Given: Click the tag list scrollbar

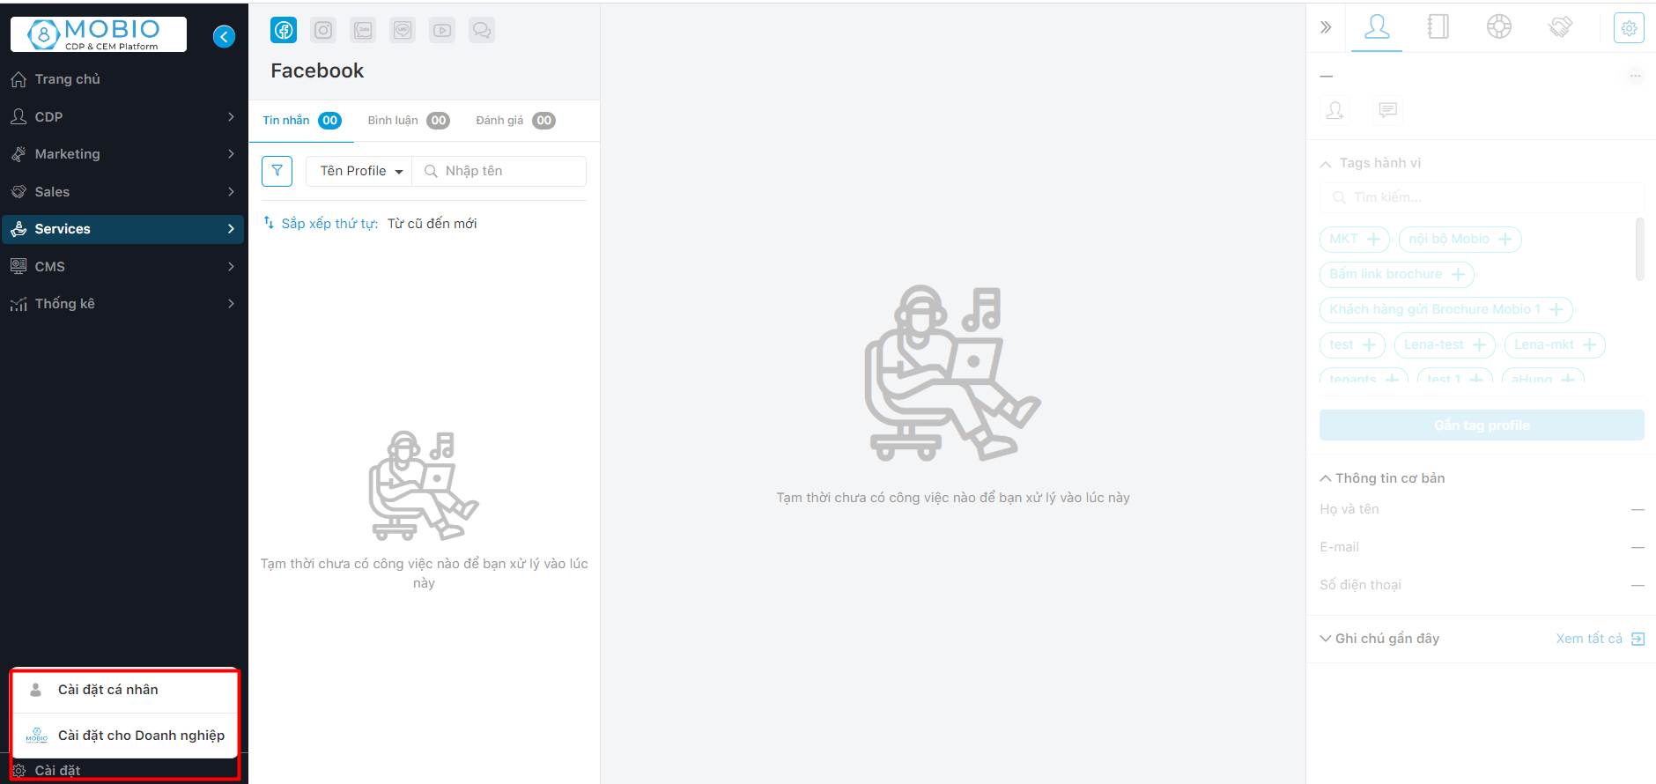Looking at the screenshot, I should [1639, 249].
